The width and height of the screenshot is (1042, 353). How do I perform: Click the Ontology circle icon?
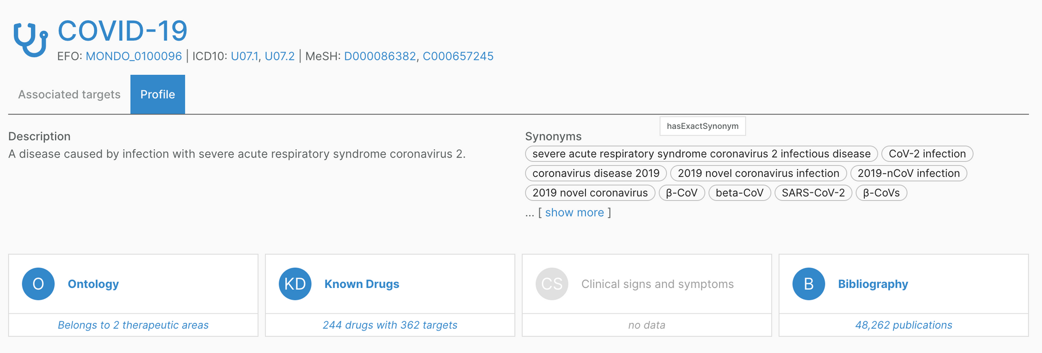tap(38, 284)
